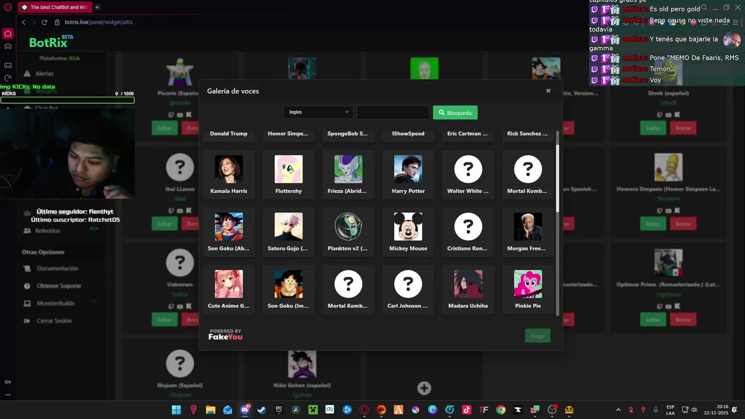The width and height of the screenshot is (745, 419).
Task: Open a new browser tab
Action: tap(97, 7)
